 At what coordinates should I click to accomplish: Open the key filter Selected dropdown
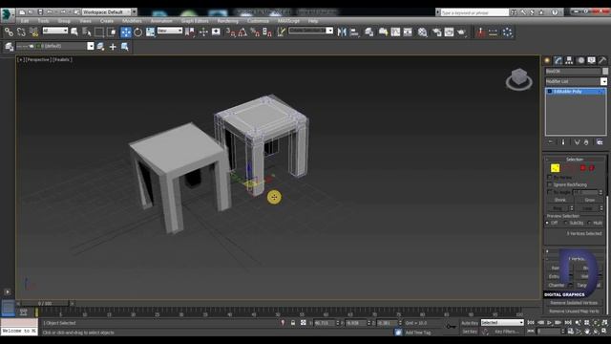pyautogui.click(x=502, y=323)
